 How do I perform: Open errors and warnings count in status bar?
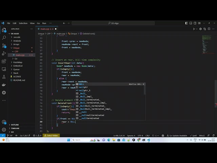coord(37,135)
